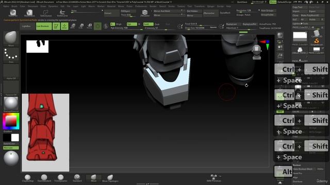Open the Dots stroke type picker
The height and width of the screenshot is (185, 330).
pos(11,55)
